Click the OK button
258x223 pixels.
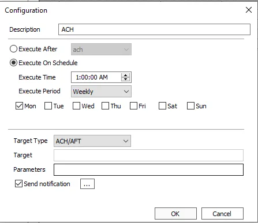click(x=175, y=213)
